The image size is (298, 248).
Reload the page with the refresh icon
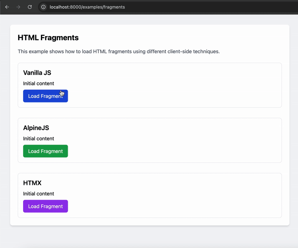coord(30,7)
